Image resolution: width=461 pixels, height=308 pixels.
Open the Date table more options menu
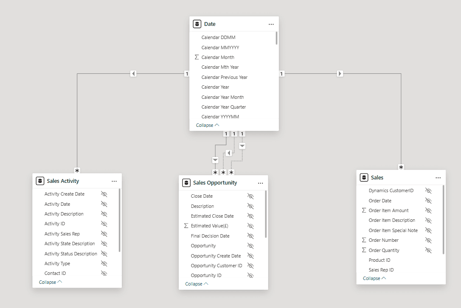pos(271,24)
